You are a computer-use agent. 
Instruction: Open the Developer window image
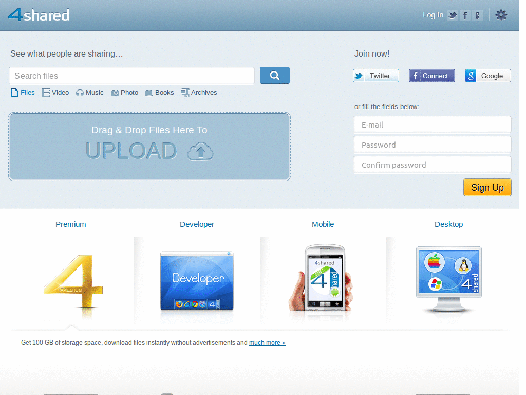pos(197,281)
